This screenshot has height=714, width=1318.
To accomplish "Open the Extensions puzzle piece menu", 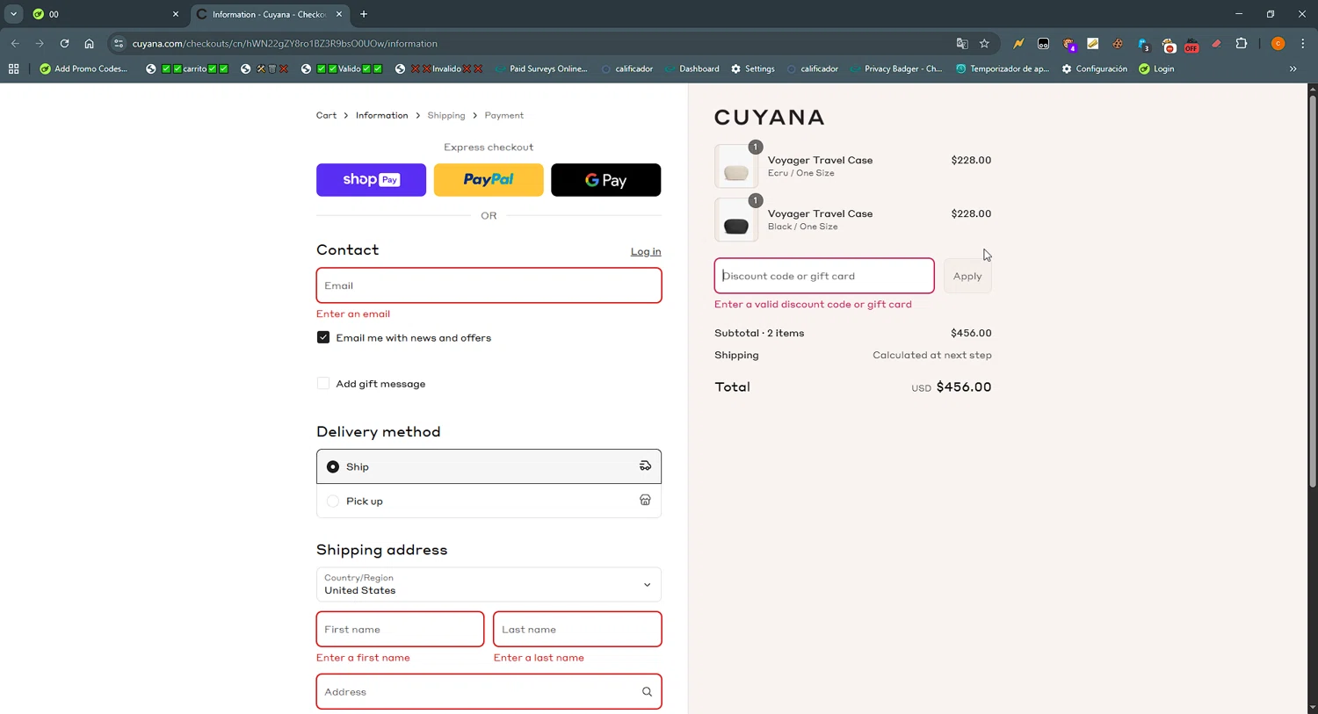I will tap(1242, 43).
